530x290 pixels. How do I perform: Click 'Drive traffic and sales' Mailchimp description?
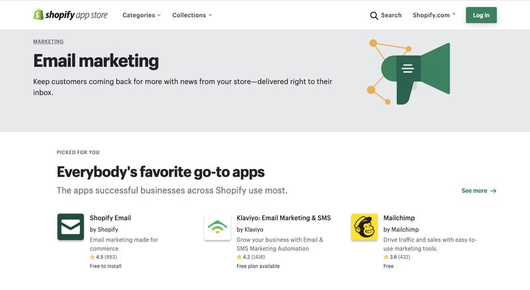(430, 244)
